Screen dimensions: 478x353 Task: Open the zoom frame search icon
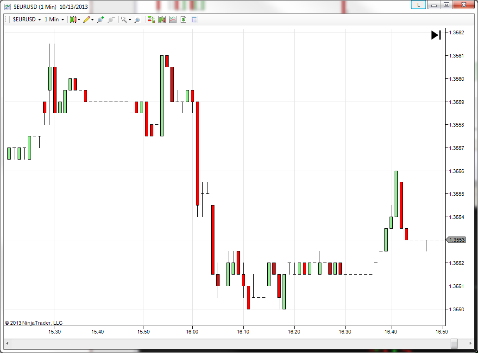point(138,19)
